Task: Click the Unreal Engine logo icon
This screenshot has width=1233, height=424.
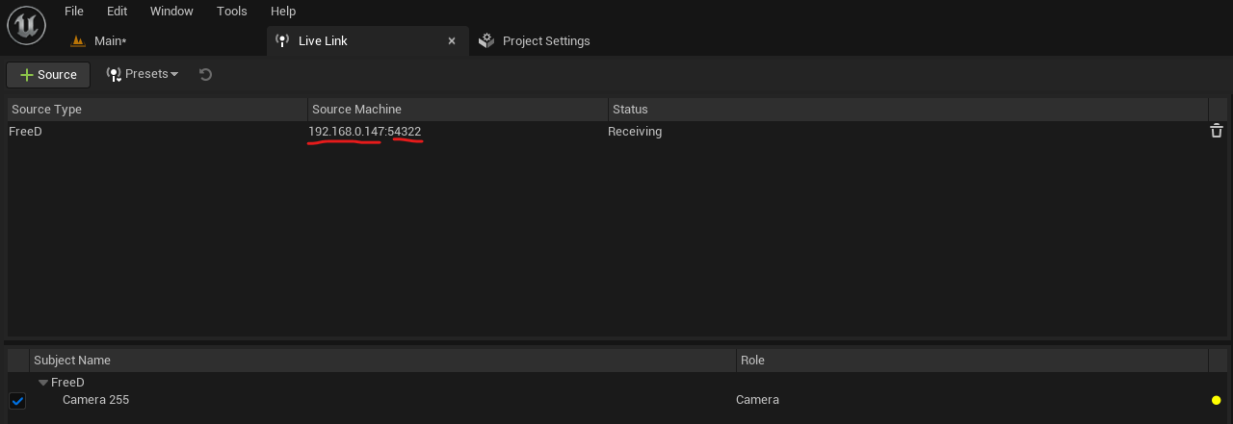Action: [x=26, y=25]
